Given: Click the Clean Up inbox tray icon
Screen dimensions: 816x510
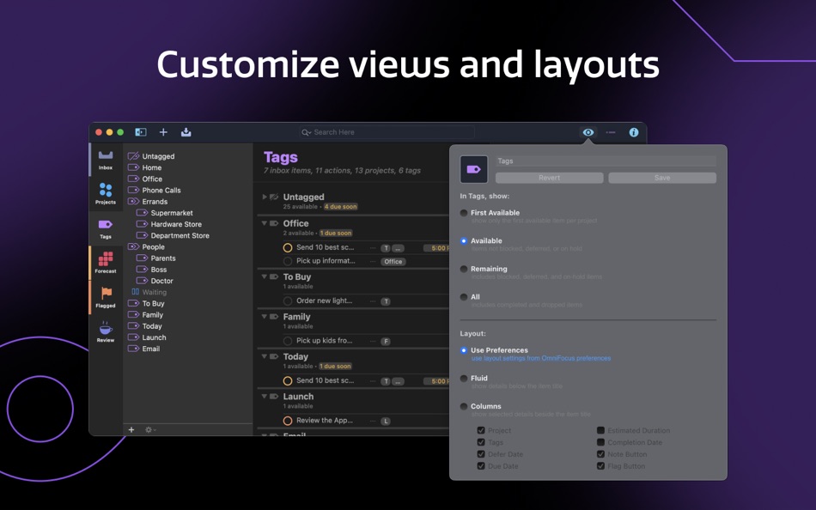Looking at the screenshot, I should click(186, 132).
